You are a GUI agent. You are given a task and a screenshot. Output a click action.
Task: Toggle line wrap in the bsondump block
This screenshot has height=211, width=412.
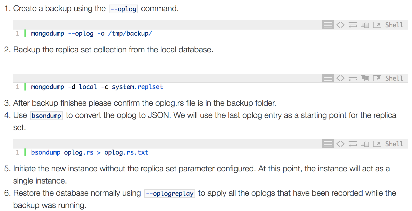(x=353, y=144)
